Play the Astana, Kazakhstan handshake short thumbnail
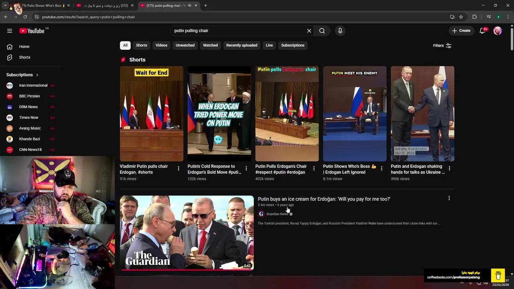The height and width of the screenshot is (289, 514). 422,114
